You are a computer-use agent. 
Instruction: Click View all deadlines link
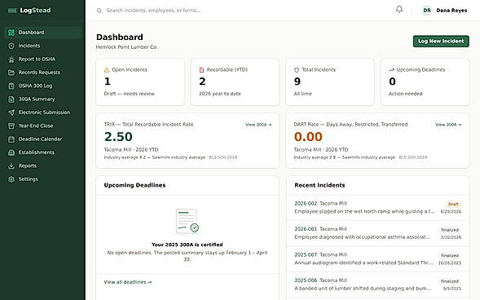[x=128, y=282]
